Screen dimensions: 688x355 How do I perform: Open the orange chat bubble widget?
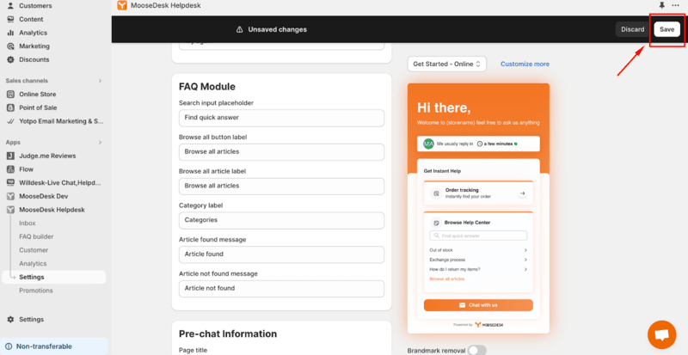(661, 335)
